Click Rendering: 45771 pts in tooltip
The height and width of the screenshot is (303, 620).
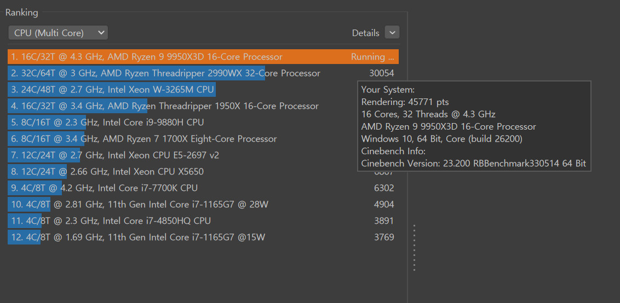(x=405, y=102)
